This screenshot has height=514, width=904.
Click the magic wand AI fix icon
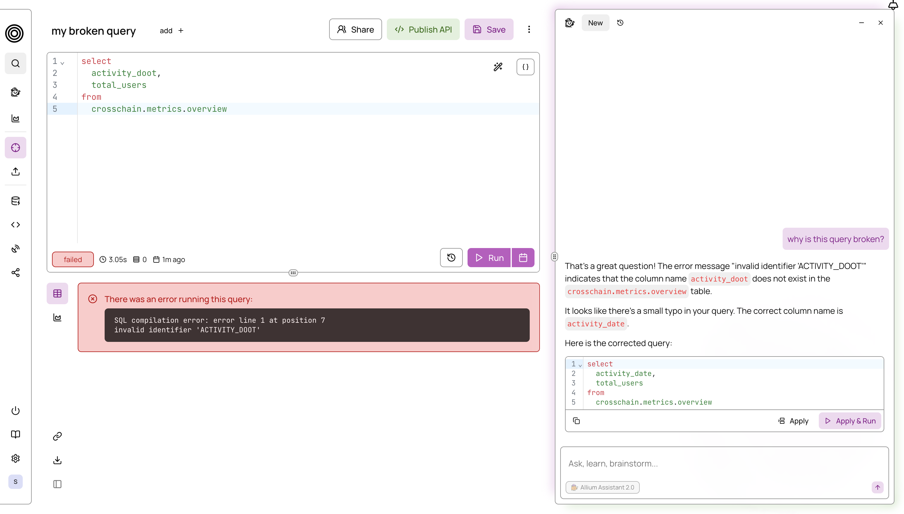[498, 67]
